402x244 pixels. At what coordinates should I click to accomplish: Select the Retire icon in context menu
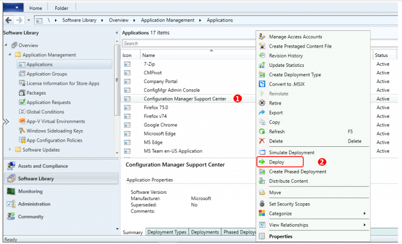[x=262, y=103]
